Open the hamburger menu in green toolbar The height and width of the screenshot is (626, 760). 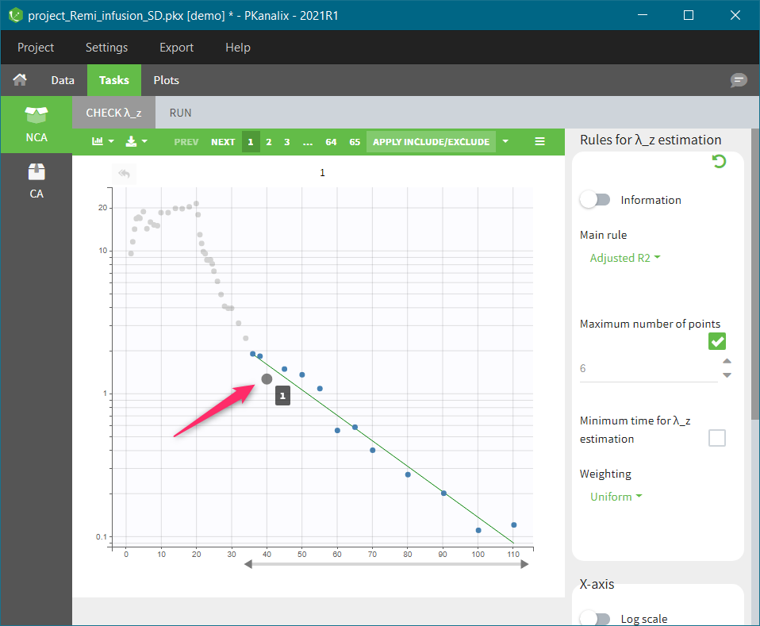pos(540,142)
